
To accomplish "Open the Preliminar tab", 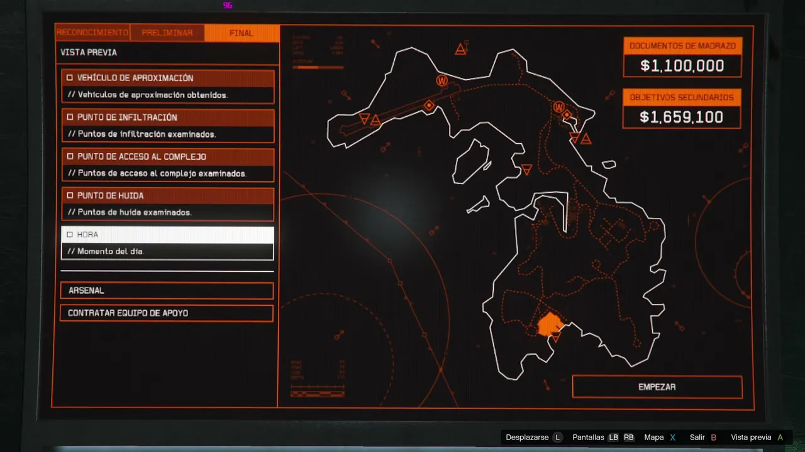I will click(x=167, y=33).
